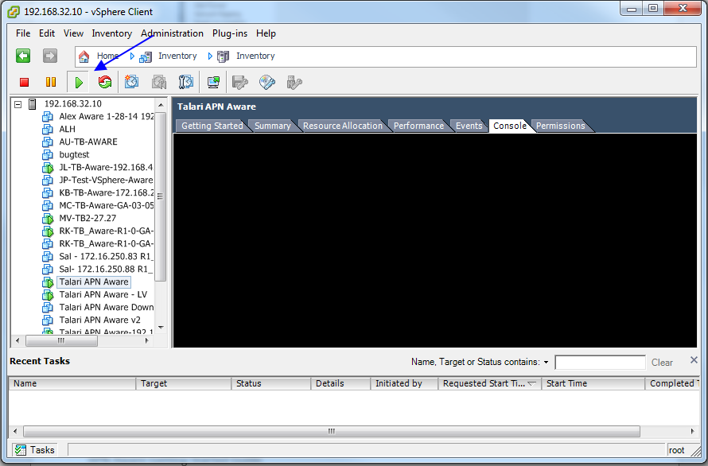Screen dimensions: 708x466
Task: Open the Snapshot Manager icon
Action: coord(185,82)
